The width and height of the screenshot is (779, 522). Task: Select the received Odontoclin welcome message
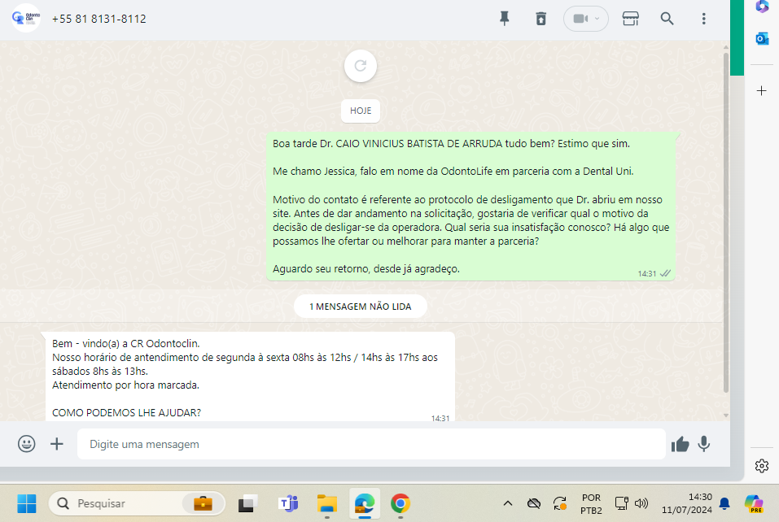click(250, 376)
